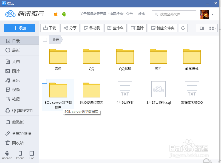Close the 微云 window
Screen dimensions: 221x163
coord(216,3)
